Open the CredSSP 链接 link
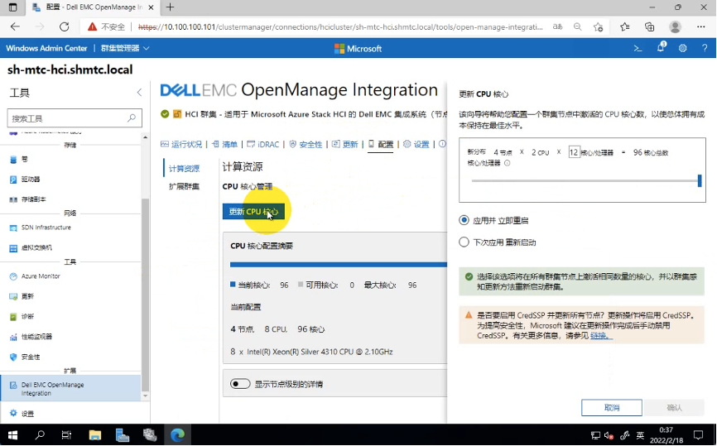 (601, 336)
